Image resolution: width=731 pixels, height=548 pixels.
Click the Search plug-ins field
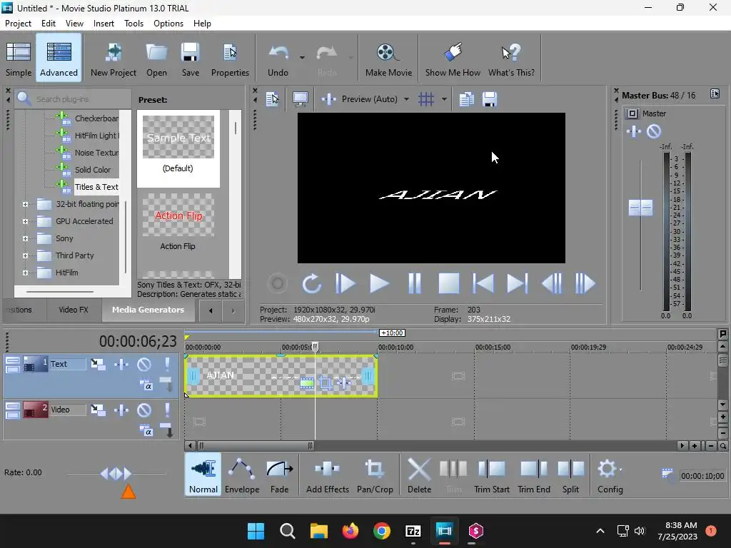(74, 99)
